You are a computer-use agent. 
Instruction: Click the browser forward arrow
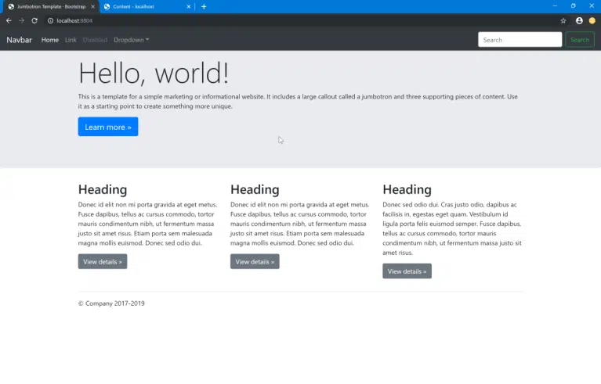21,20
